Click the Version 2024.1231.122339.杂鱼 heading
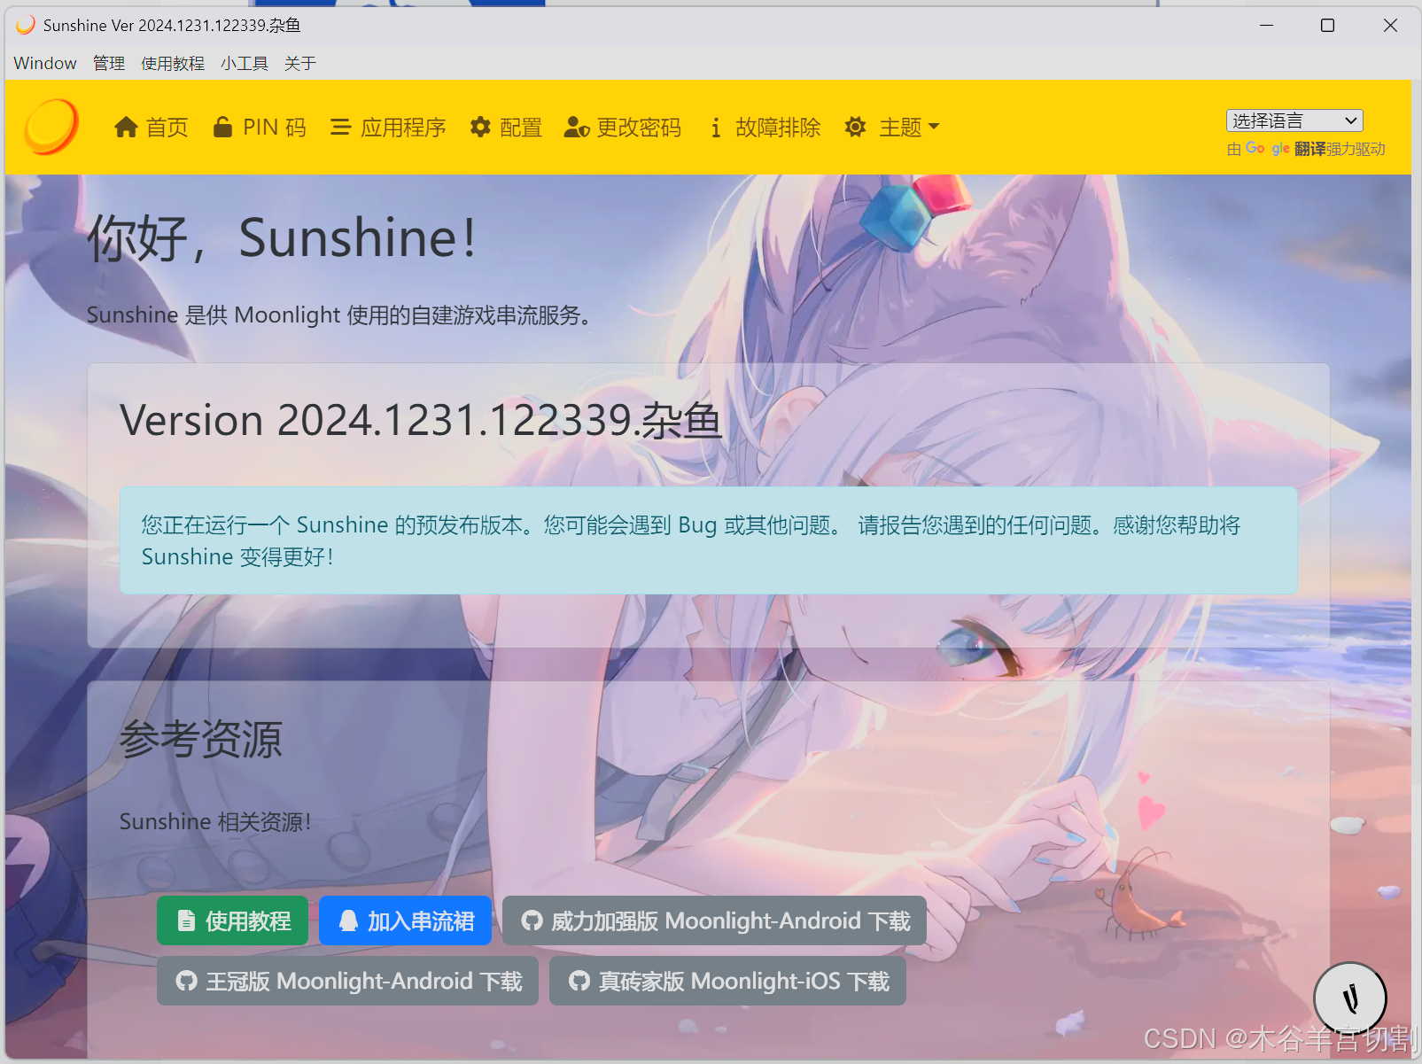The width and height of the screenshot is (1422, 1064). tap(421, 420)
